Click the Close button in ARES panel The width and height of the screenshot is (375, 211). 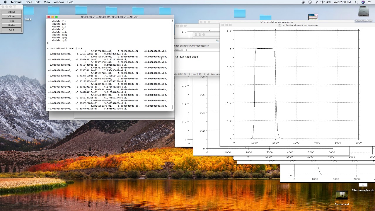(x=11, y=16)
